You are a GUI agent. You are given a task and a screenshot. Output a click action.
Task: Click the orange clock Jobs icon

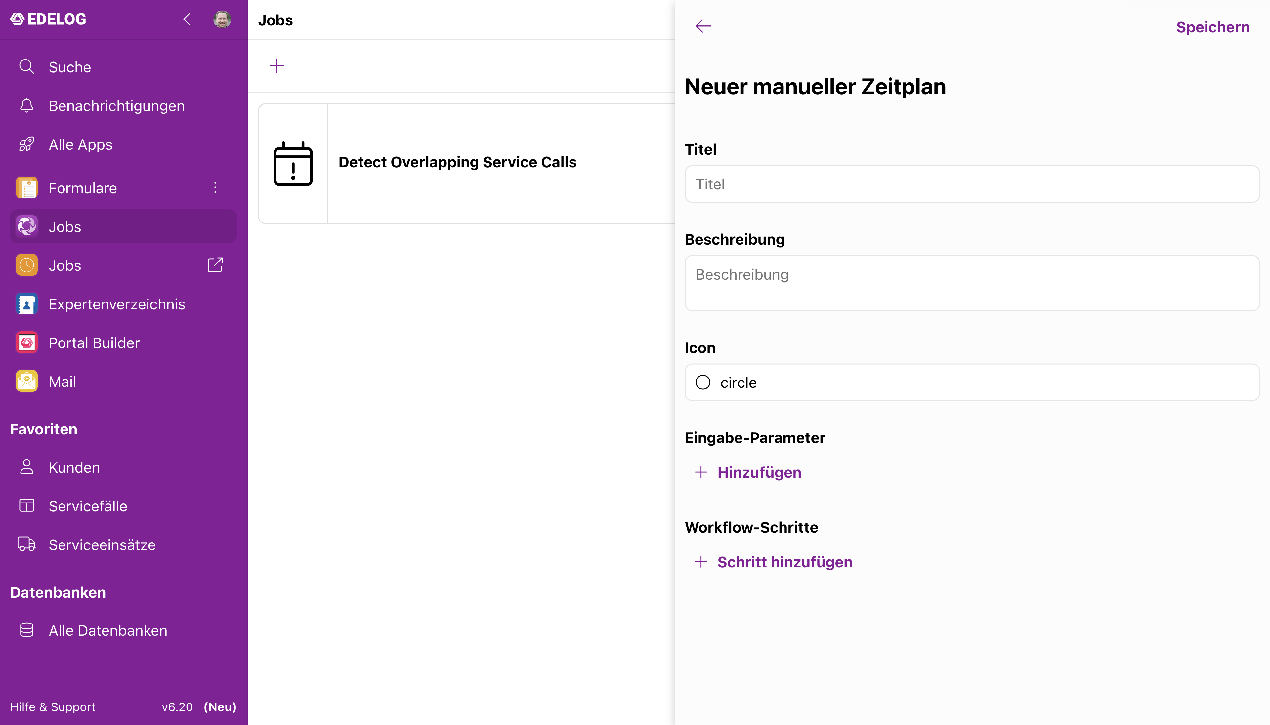point(26,265)
